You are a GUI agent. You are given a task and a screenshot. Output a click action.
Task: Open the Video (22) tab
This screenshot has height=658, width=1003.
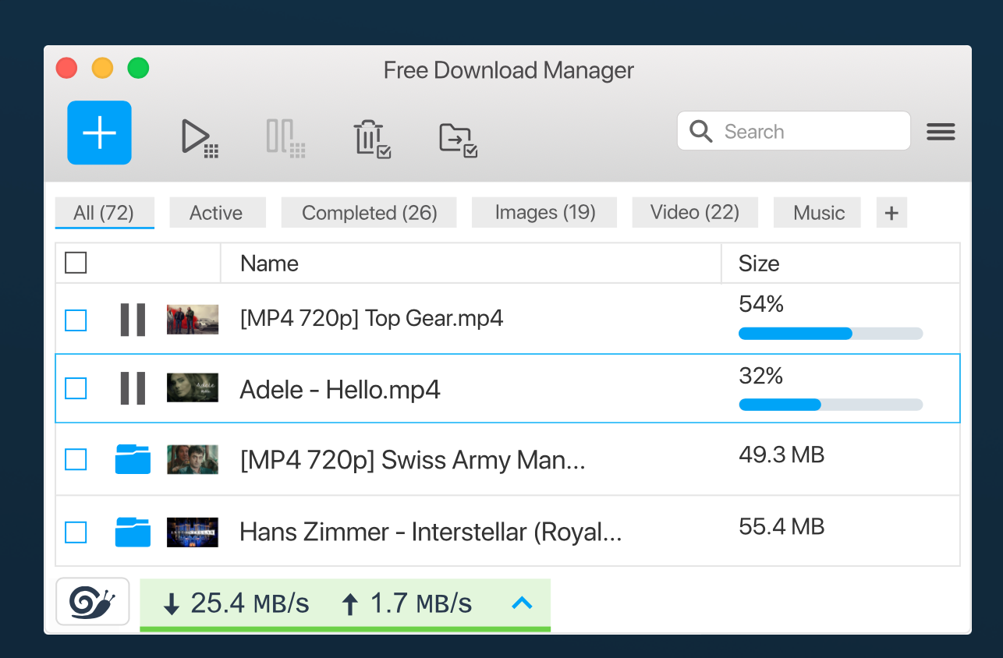coord(695,213)
